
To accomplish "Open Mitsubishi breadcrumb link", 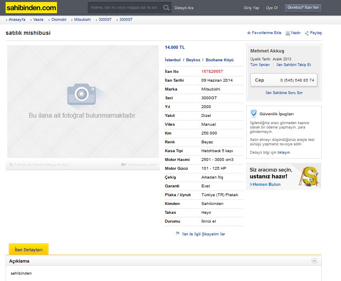I will pos(82,20).
